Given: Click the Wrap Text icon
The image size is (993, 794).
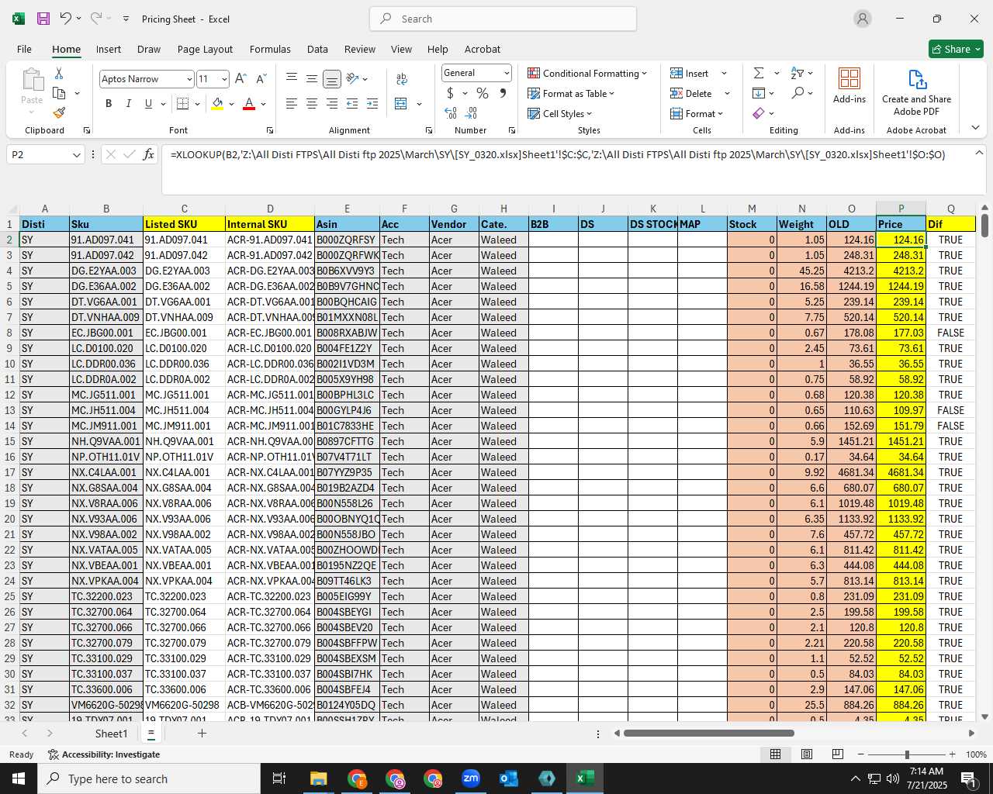Looking at the screenshot, I should [402, 79].
